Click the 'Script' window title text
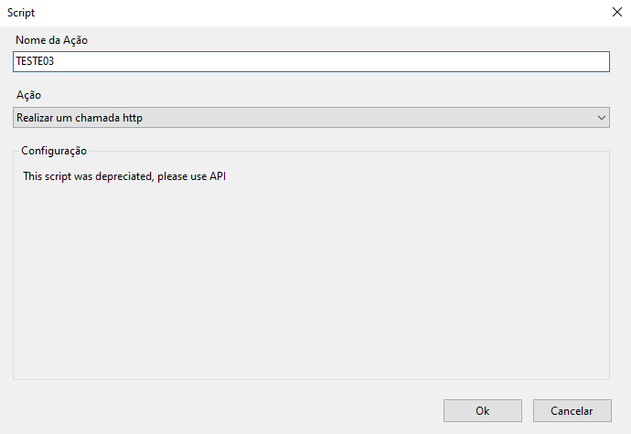This screenshot has width=631, height=434. pyautogui.click(x=21, y=13)
